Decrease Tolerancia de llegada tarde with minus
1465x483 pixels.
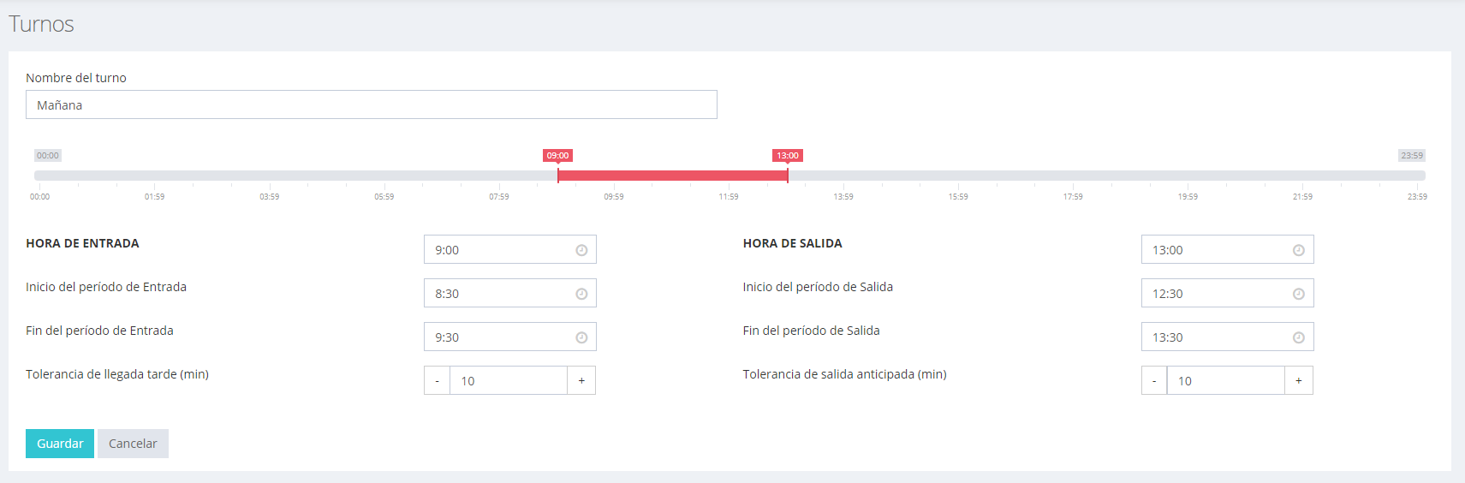tap(437, 380)
